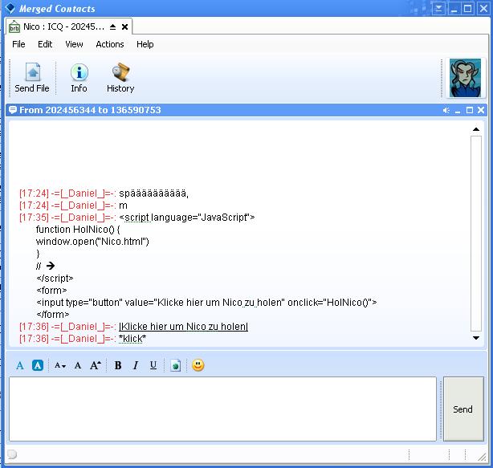Toggle italic formatting
Viewport: 493px width, 468px height.
(x=136, y=365)
